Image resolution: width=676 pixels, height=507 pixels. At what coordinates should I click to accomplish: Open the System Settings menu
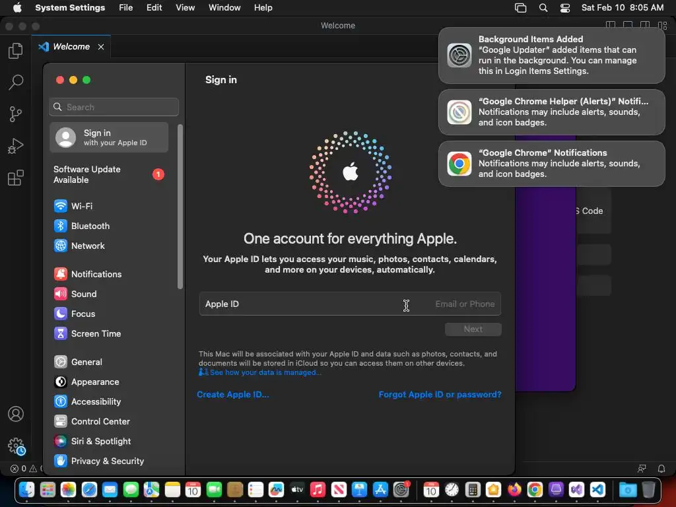coord(70,8)
